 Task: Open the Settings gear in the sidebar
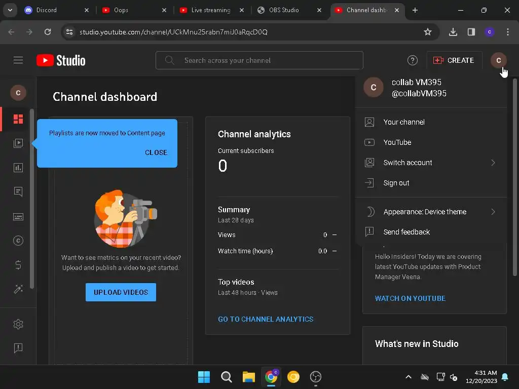[18, 324]
